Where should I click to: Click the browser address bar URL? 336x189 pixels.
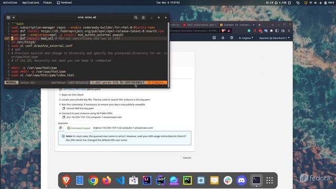point(195,31)
